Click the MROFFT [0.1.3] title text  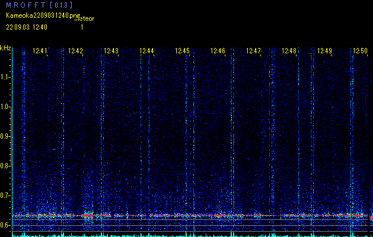(x=39, y=5)
